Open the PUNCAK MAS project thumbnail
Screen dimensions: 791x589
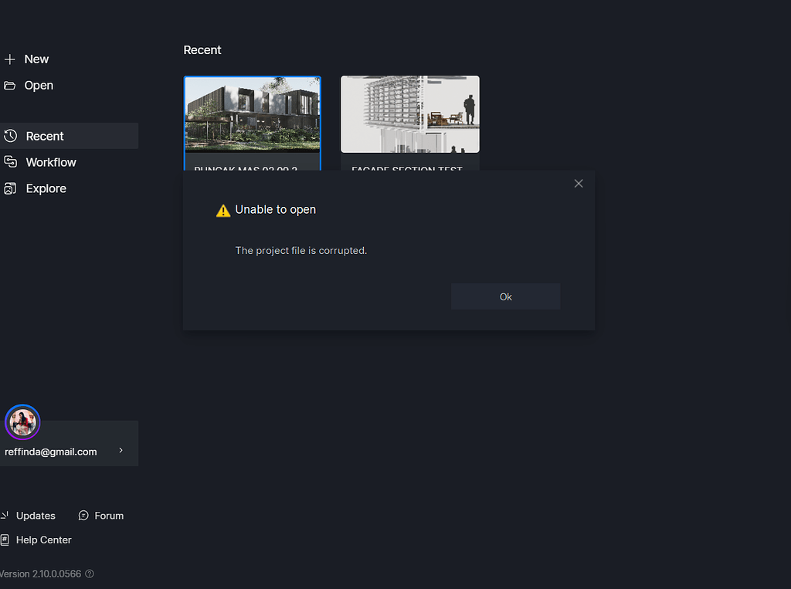pos(252,116)
